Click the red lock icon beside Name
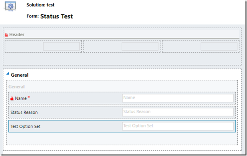The image size is (247, 156). [x=12, y=98]
